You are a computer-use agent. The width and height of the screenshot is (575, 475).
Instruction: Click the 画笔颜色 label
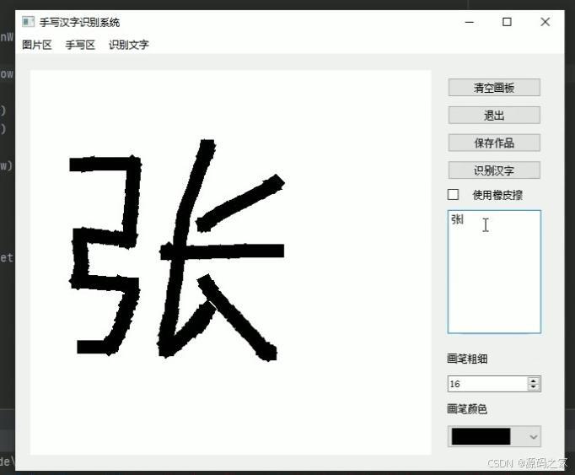[467, 409]
